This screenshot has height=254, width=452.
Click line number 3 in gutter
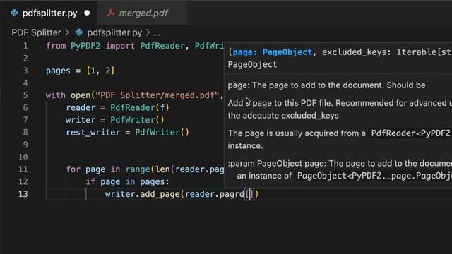[25, 71]
